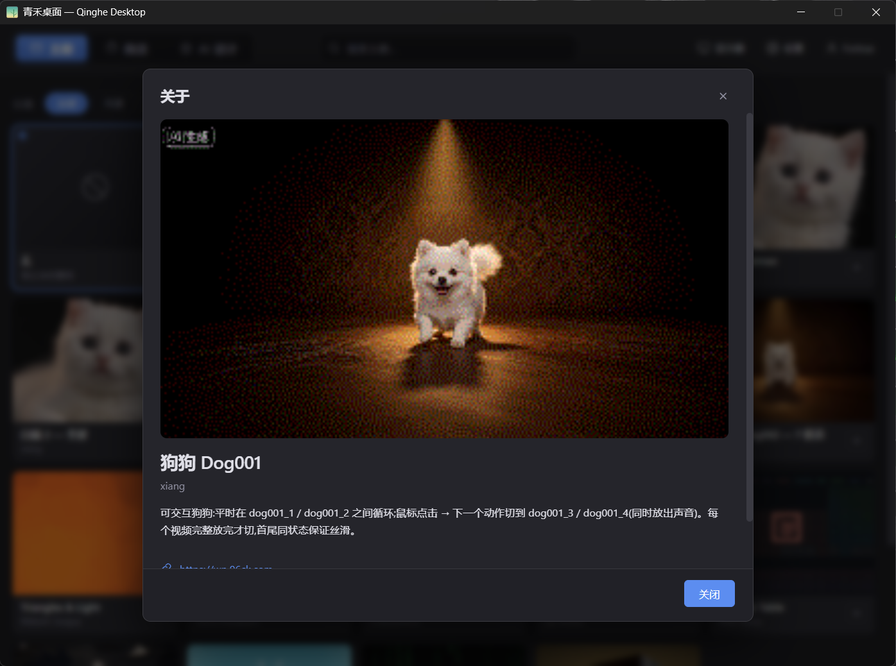Click the 关于 dialog's vertical scrollbar

[x=749, y=317]
